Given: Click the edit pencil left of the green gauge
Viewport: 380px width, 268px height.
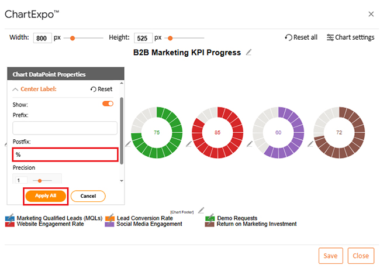Looking at the screenshot, I should point(128,143).
